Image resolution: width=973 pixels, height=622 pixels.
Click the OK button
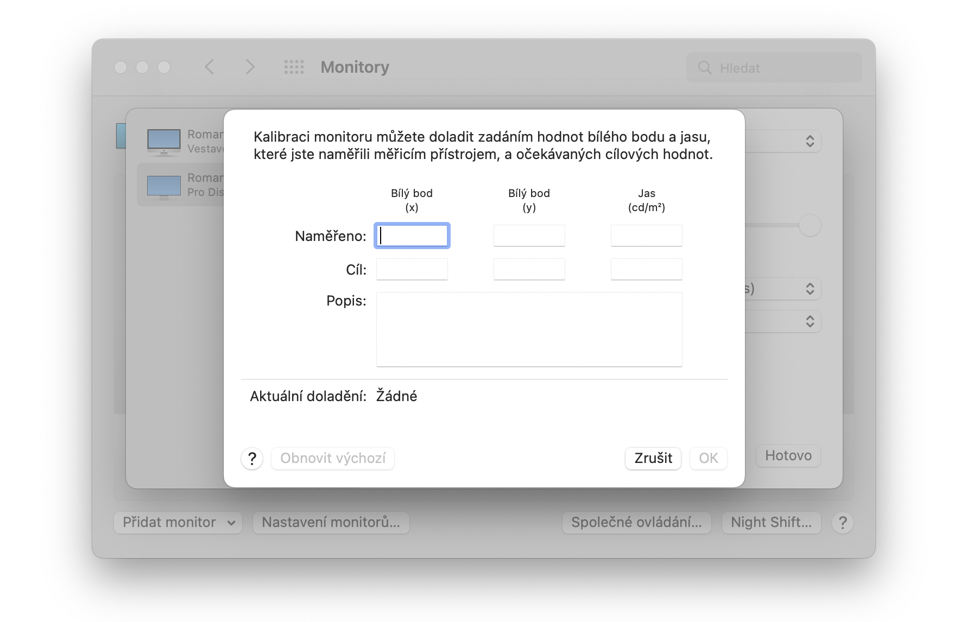coord(709,459)
